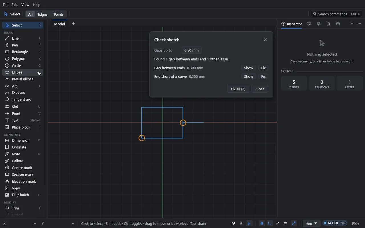This screenshot has width=365, height=228.
Task: Click the 14 DOF free indicator
Action: 334,223
